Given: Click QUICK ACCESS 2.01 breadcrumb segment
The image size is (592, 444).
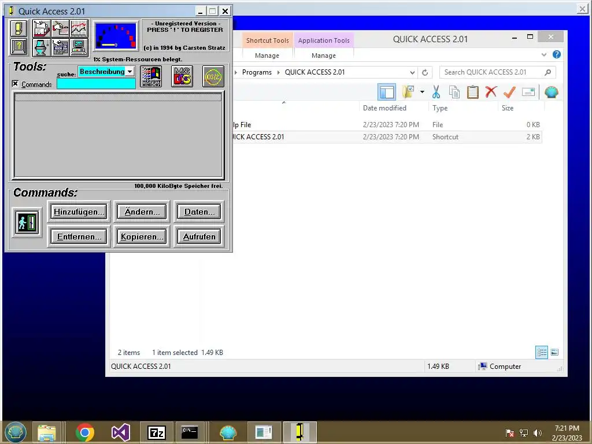Looking at the screenshot, I should (x=314, y=72).
